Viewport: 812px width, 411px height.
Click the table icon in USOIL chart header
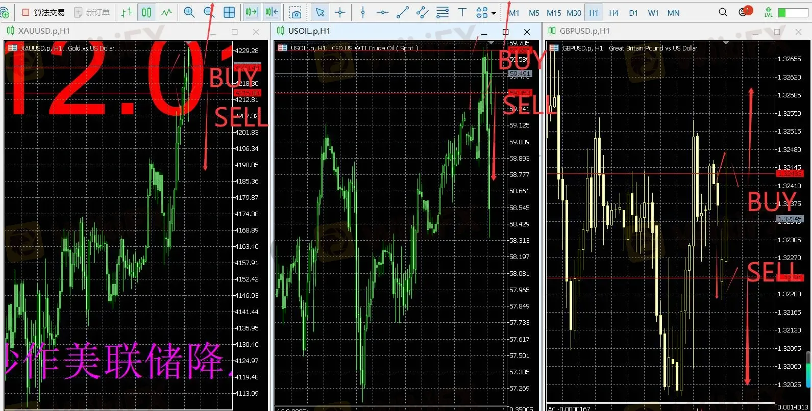tap(282, 48)
